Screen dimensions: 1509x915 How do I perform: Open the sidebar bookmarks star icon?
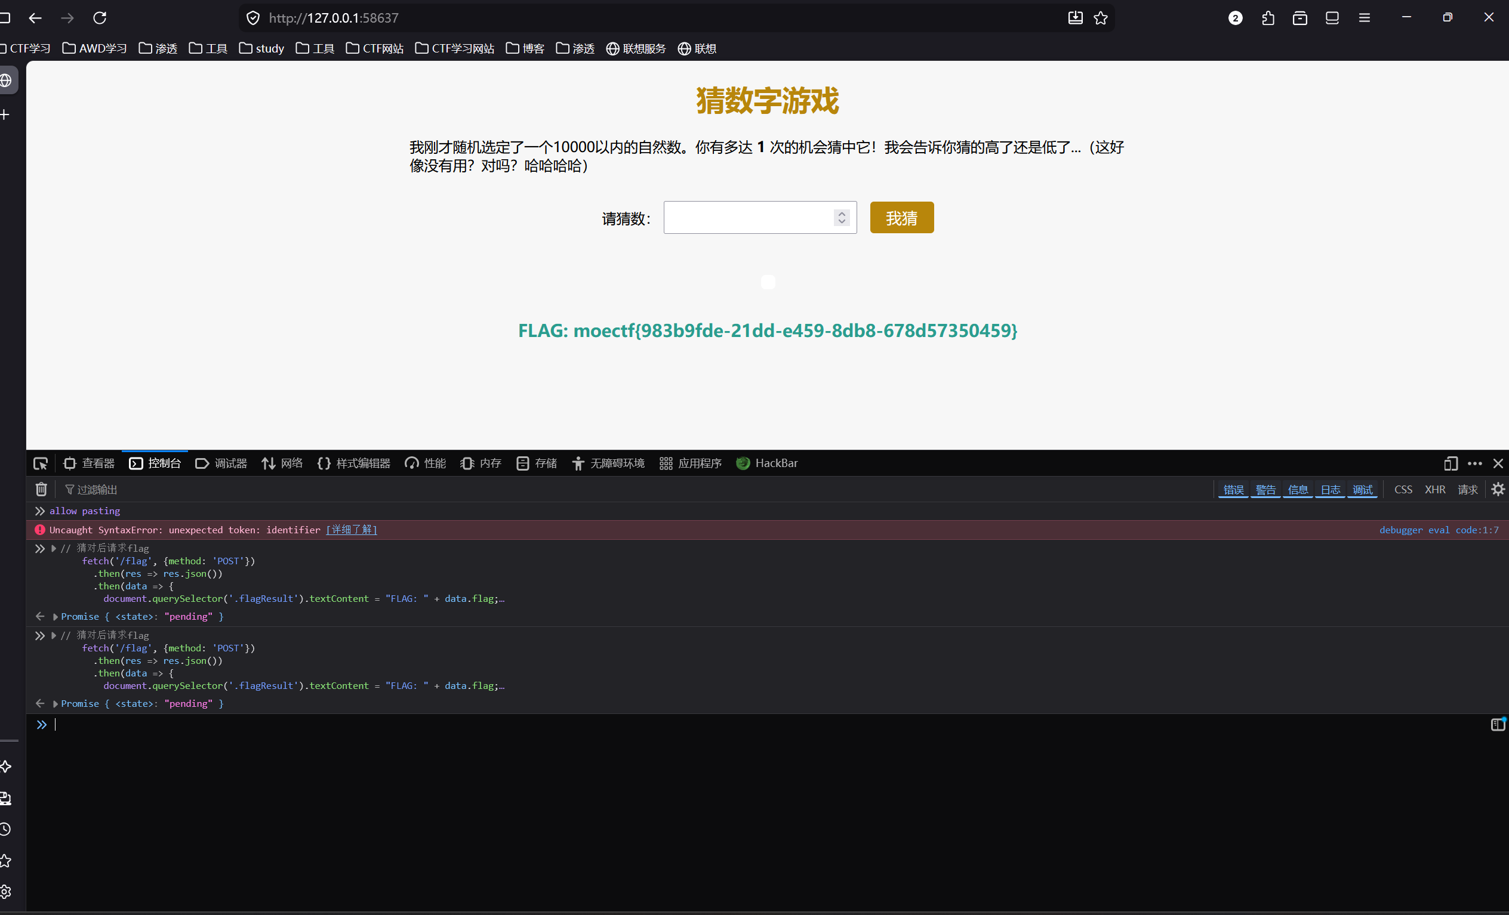5,861
